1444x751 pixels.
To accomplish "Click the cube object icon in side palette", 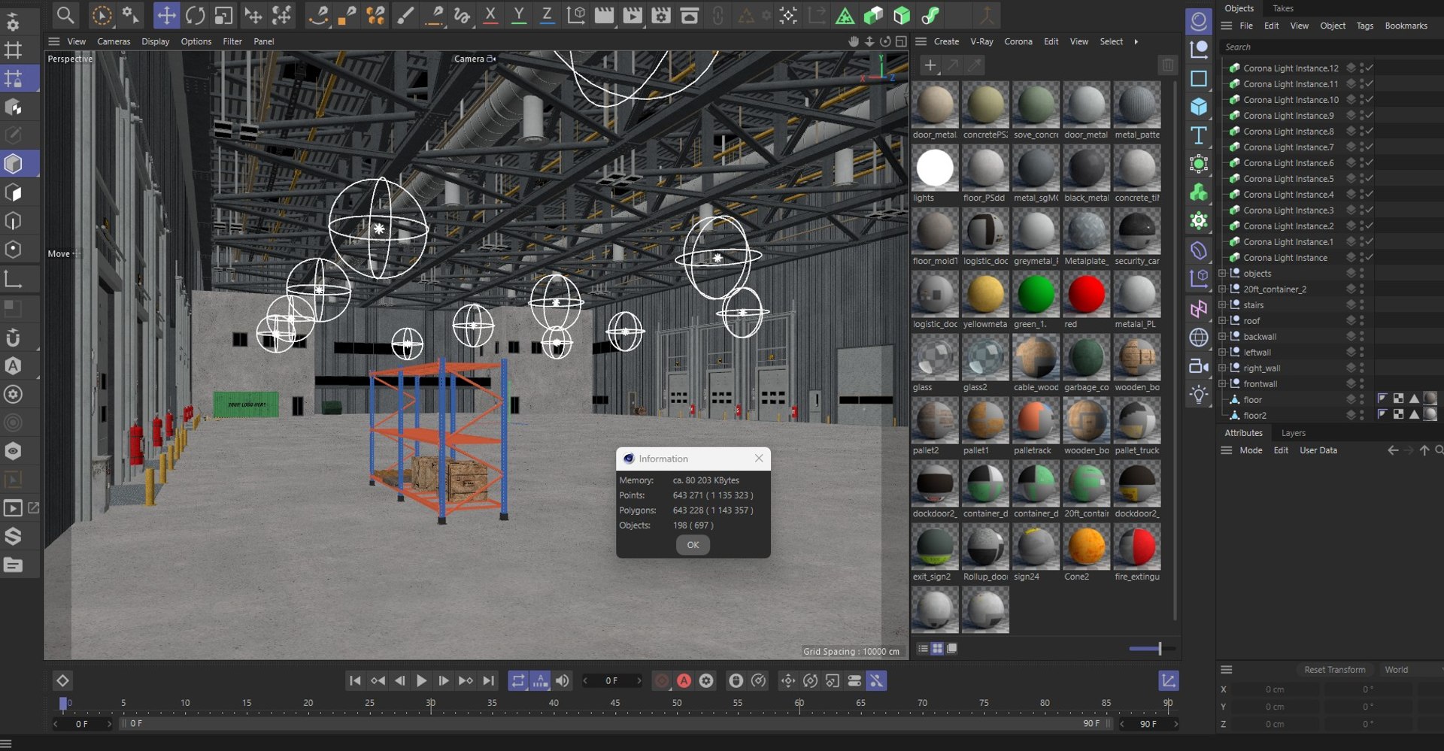I will tap(1199, 107).
